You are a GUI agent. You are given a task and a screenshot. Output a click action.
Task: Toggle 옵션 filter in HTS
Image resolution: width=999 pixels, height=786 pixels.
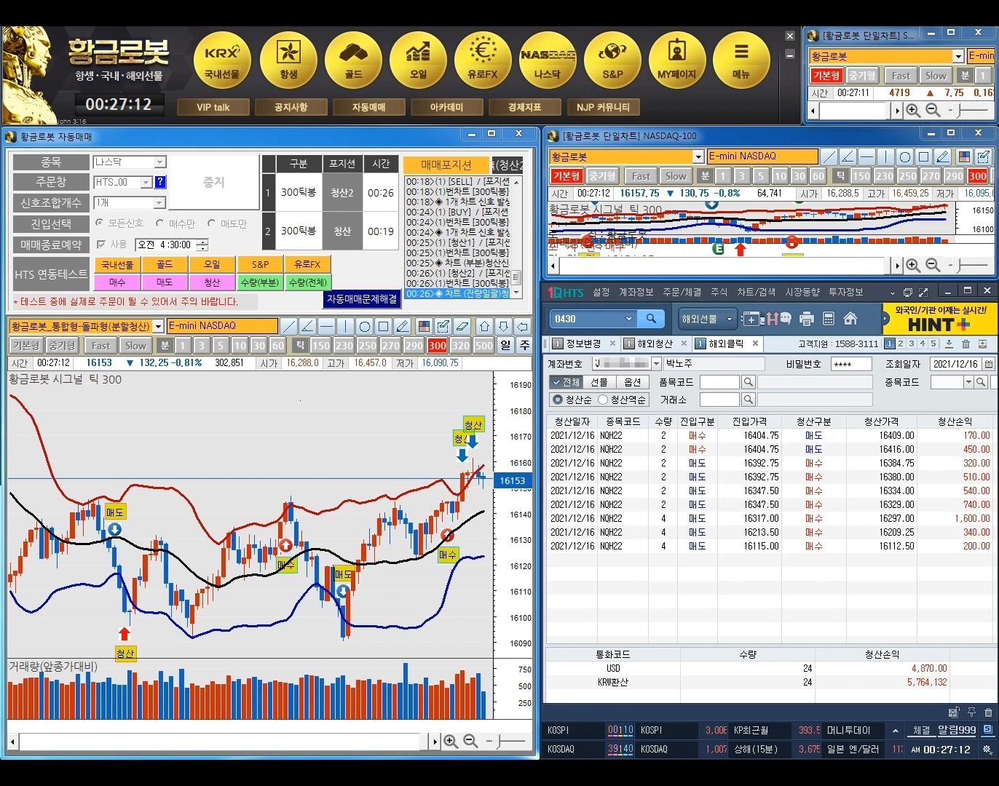(632, 382)
